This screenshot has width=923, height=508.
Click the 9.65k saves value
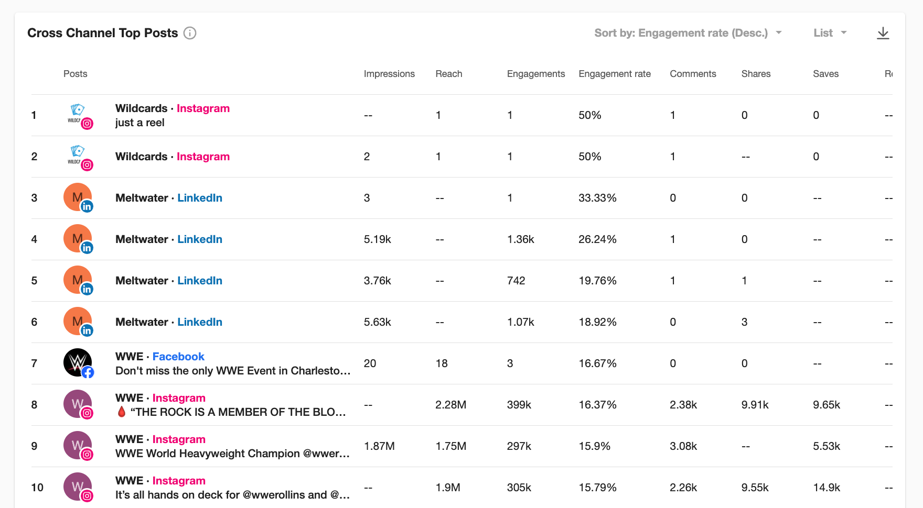827,405
